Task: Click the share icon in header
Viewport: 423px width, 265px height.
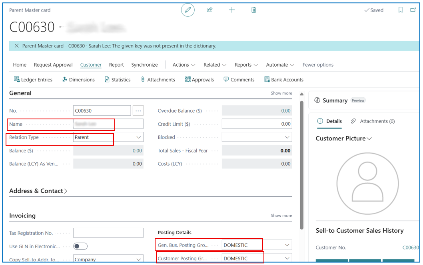Action: pyautogui.click(x=210, y=10)
